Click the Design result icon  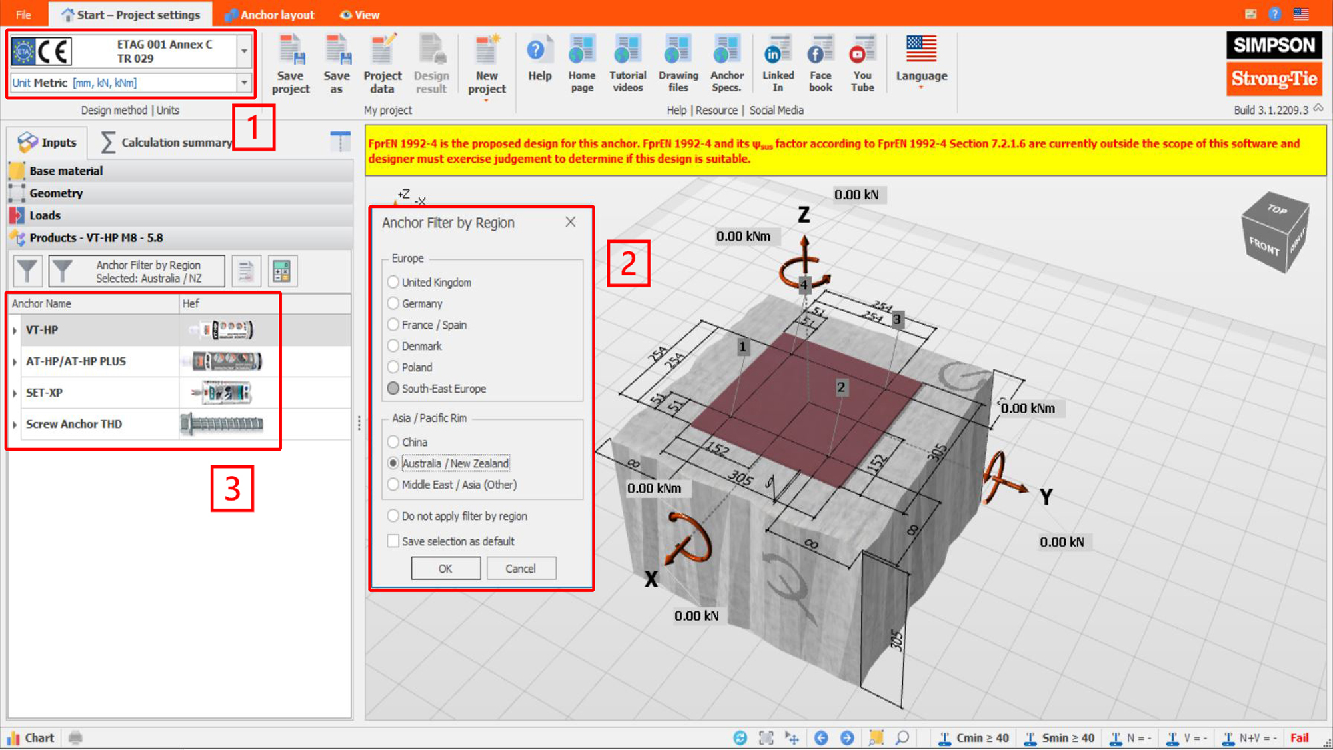431,50
